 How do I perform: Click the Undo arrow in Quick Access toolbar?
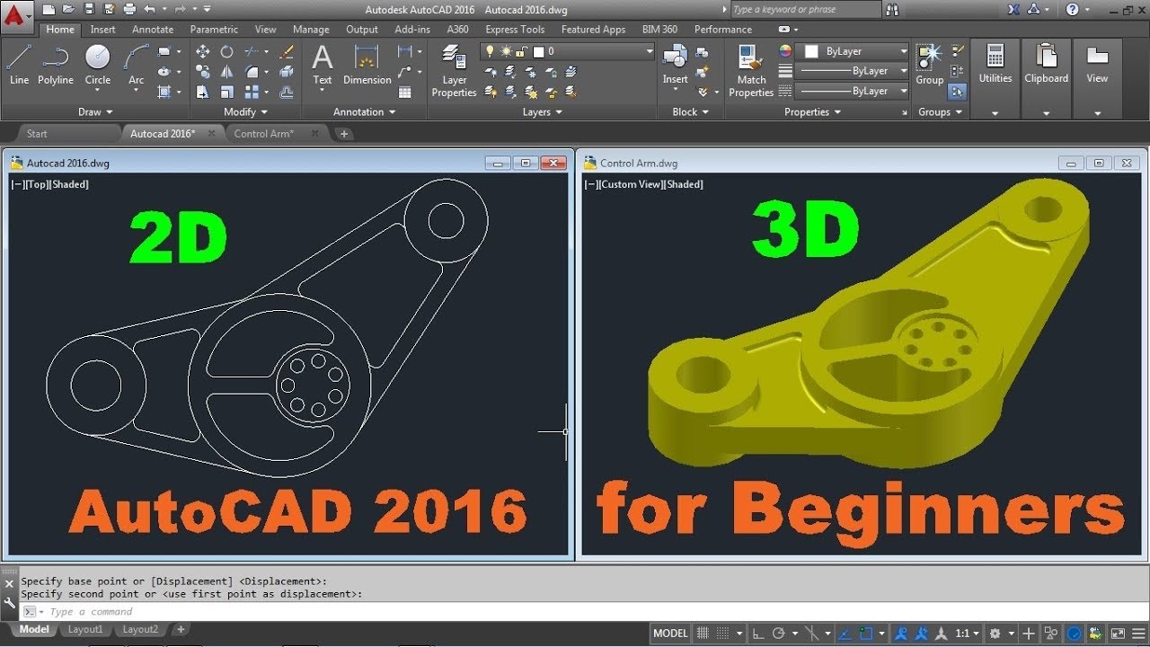[x=149, y=9]
